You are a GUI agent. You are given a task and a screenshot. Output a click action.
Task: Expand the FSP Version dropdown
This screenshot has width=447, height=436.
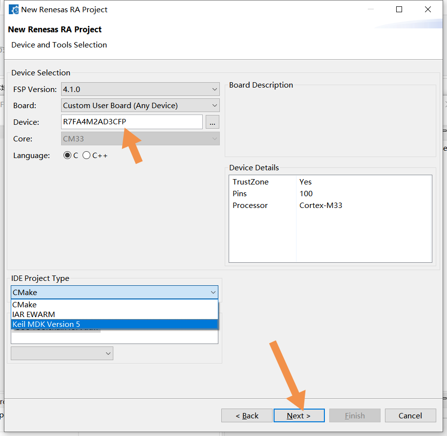140,90
